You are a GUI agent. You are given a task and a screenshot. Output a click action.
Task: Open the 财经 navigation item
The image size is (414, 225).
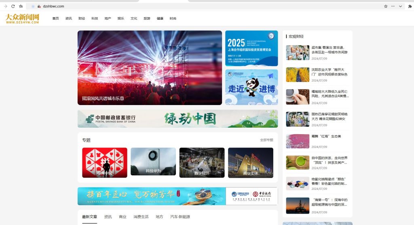click(82, 19)
